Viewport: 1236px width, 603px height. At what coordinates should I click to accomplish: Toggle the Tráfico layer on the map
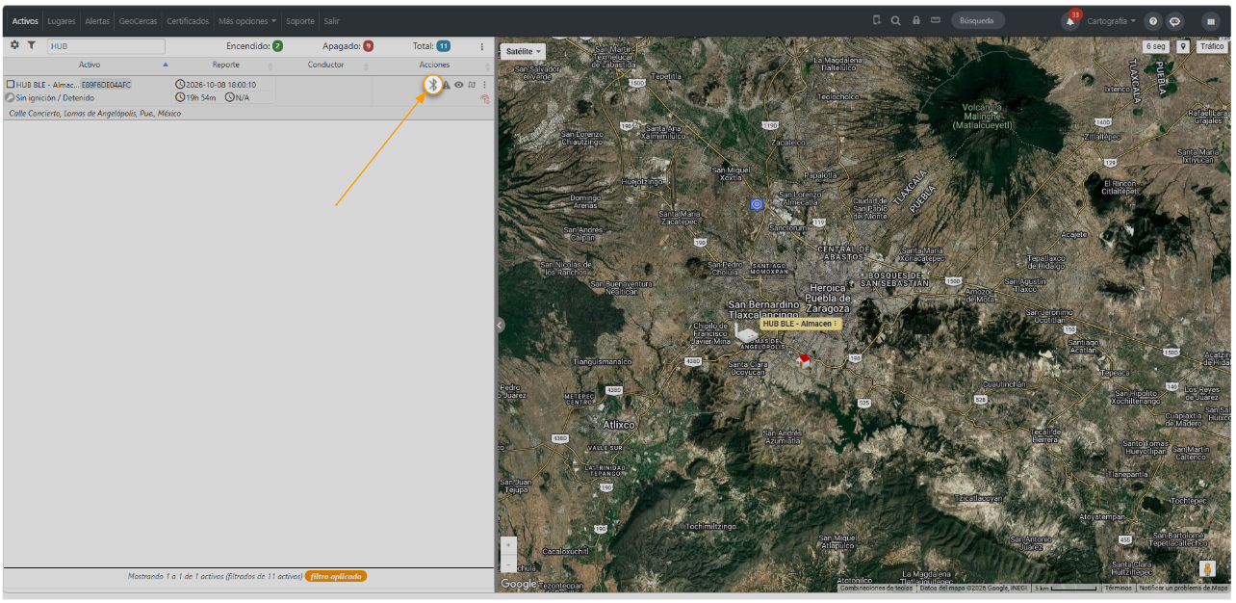pos(1212,46)
